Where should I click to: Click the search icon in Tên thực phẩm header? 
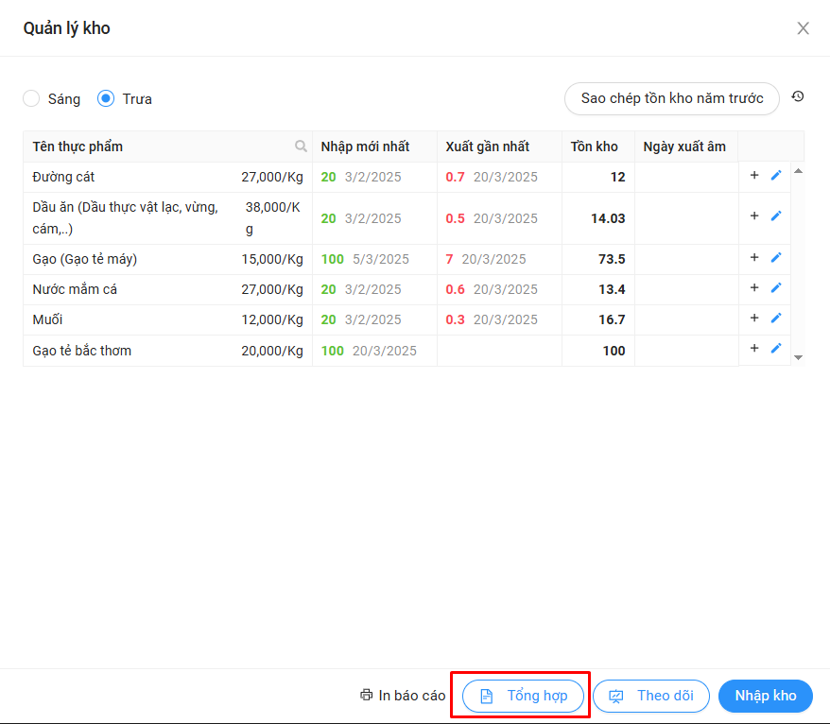point(301,147)
